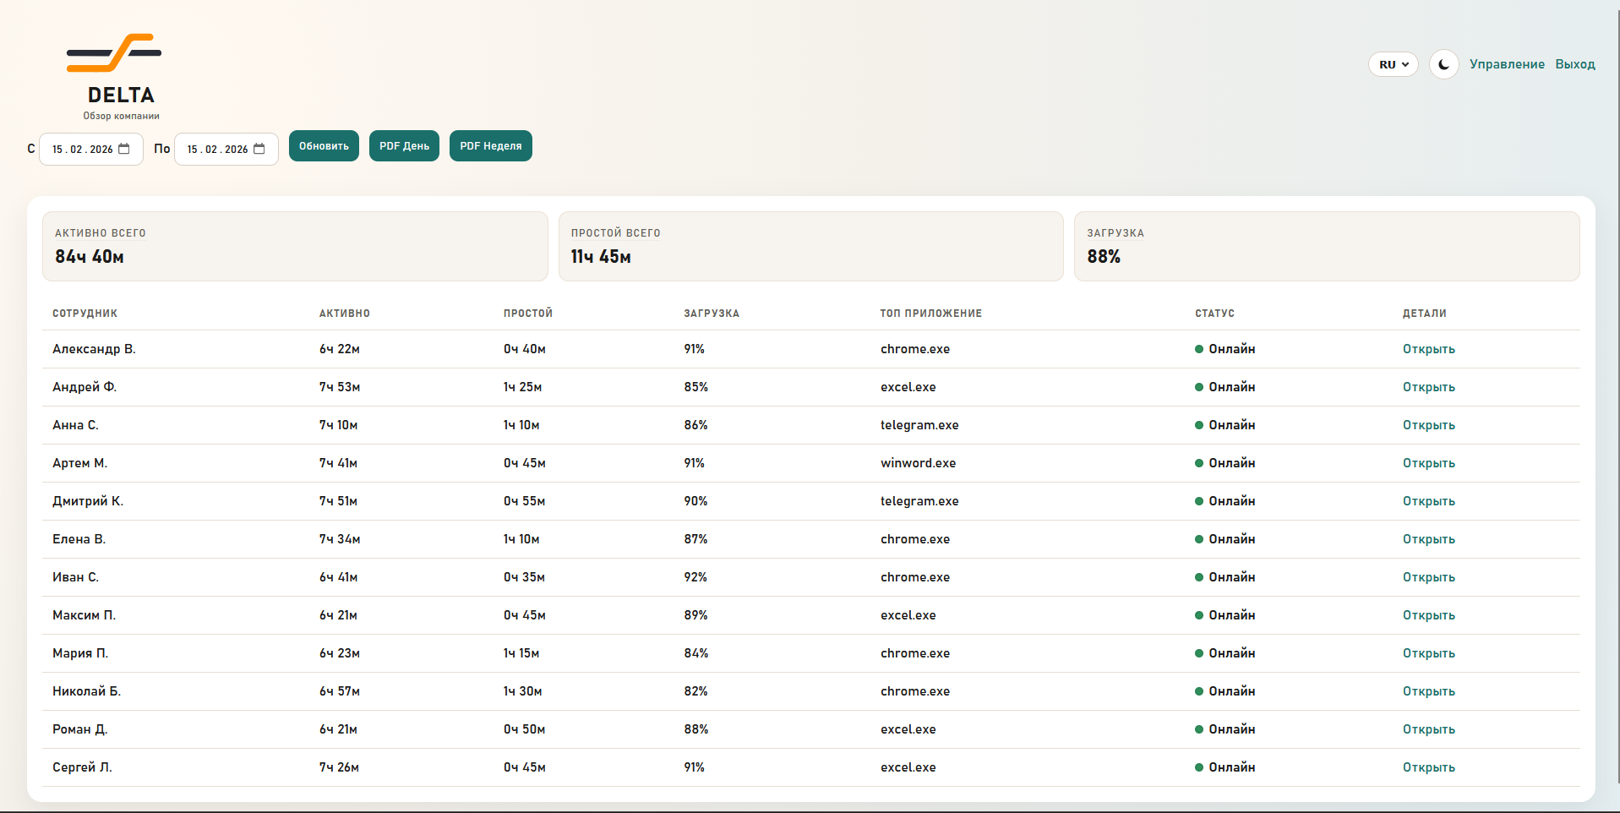The height and width of the screenshot is (813, 1620).
Task: Click Онлайн status for Иван С.
Action: [x=1225, y=577]
